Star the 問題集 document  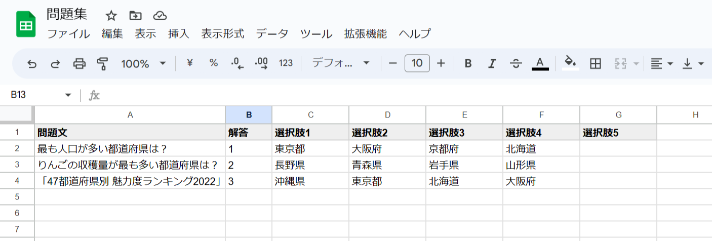111,15
